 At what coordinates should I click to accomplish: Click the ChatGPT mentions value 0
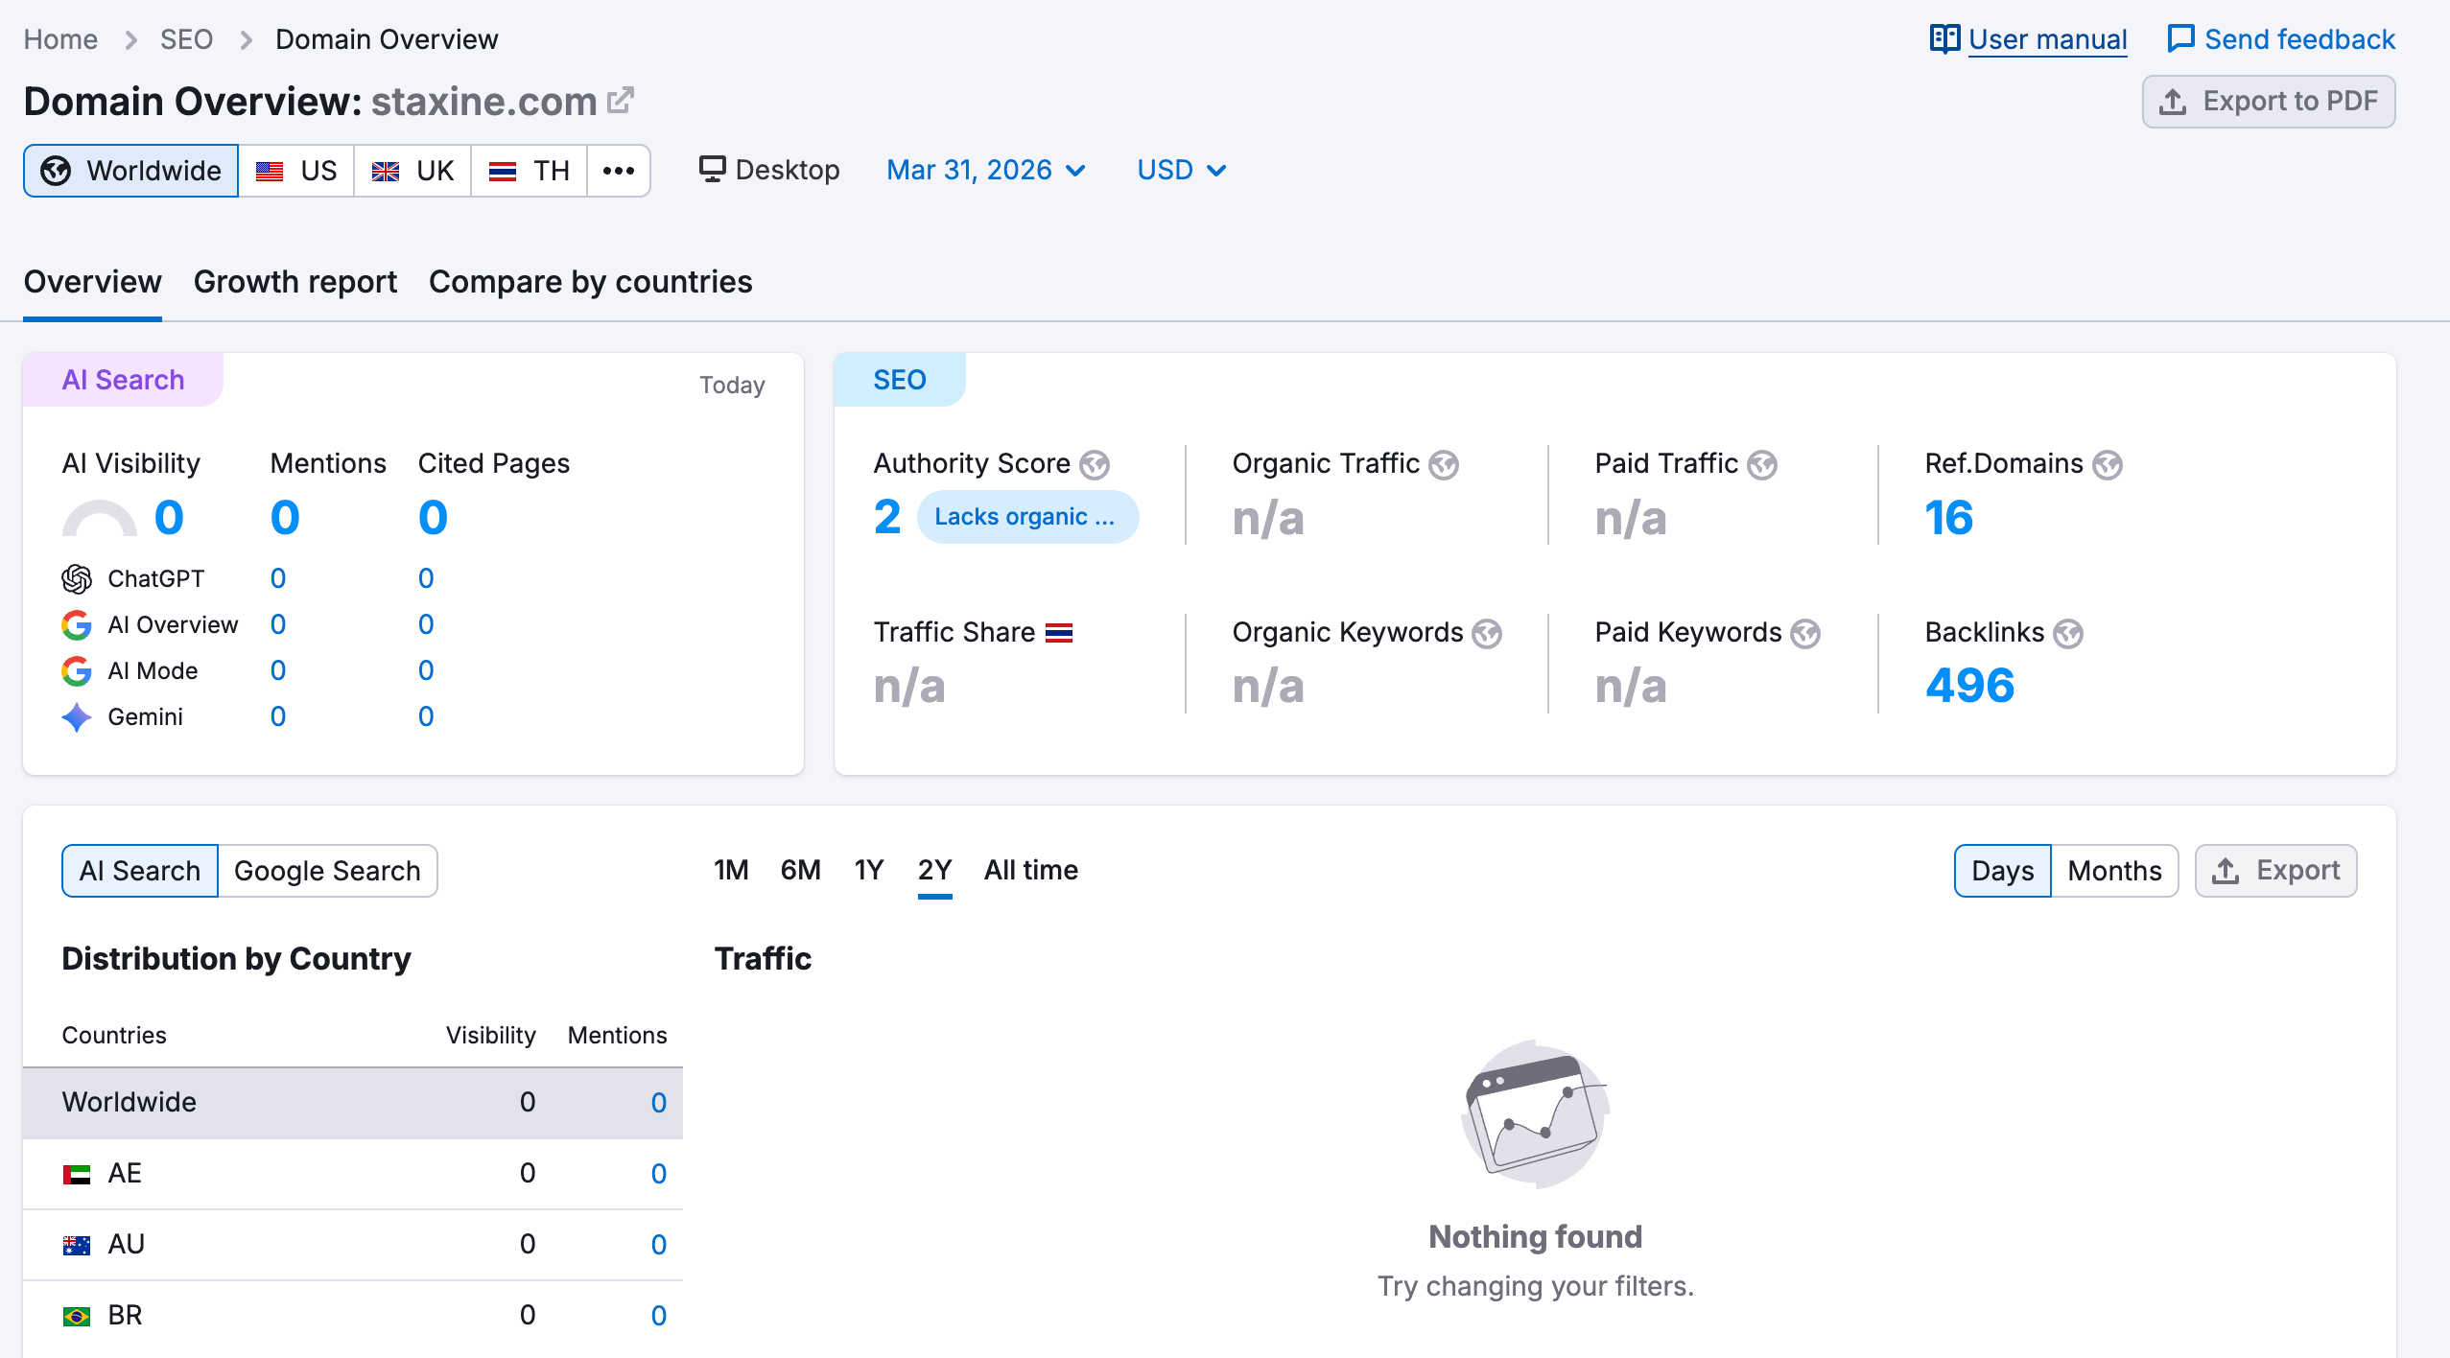click(278, 579)
